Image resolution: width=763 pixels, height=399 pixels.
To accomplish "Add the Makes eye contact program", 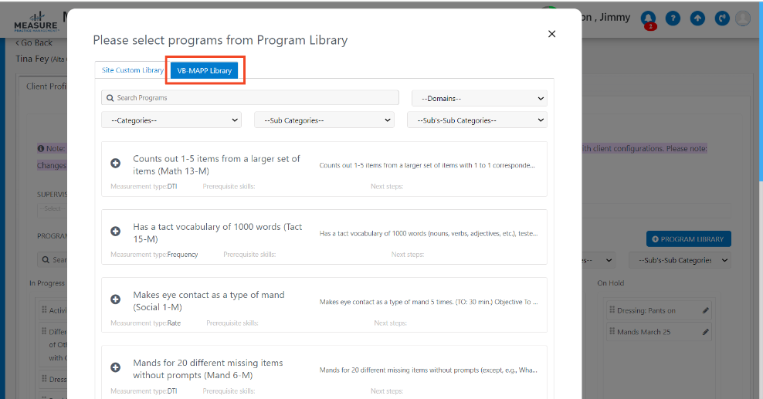I will click(115, 300).
